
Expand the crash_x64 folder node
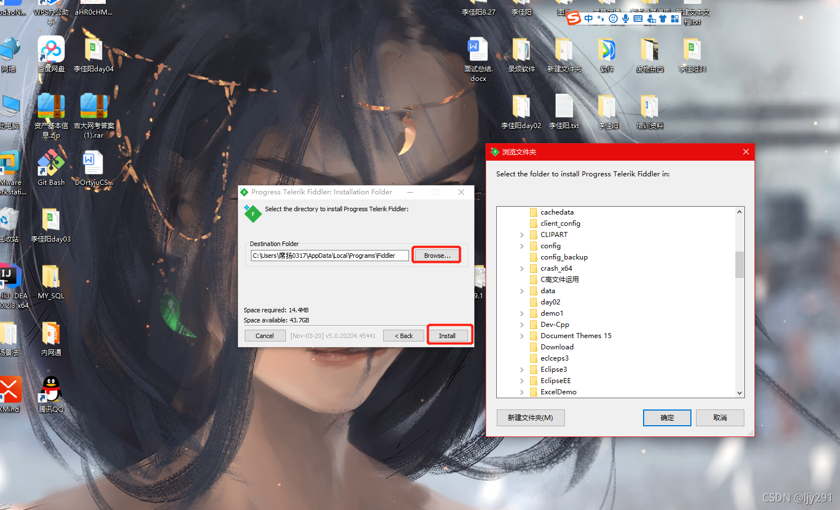pyautogui.click(x=522, y=268)
